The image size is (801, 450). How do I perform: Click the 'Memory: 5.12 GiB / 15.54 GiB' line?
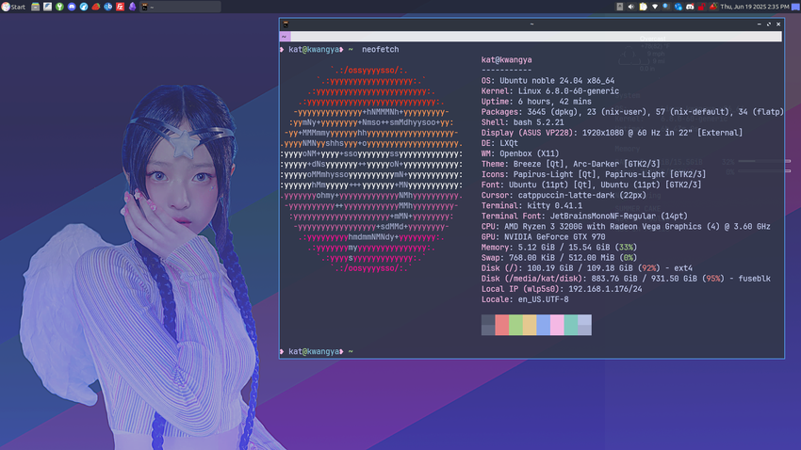[559, 248]
